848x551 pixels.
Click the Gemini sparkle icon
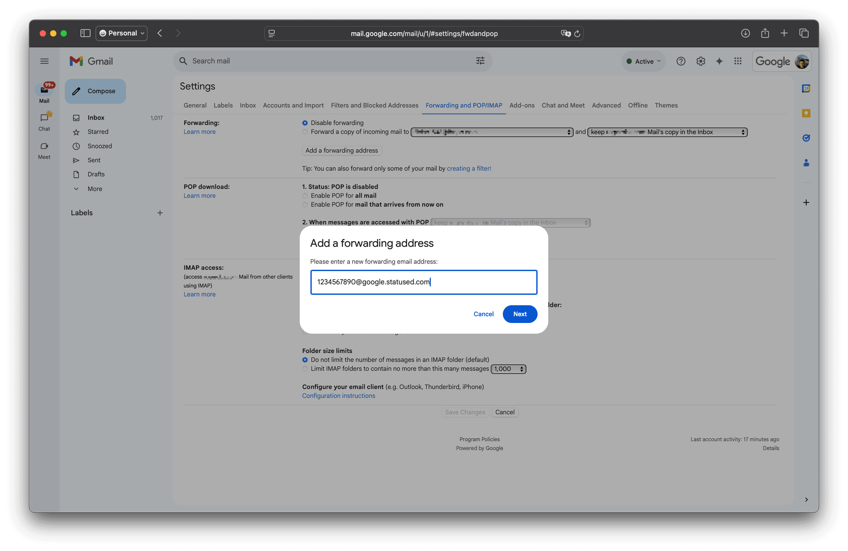click(719, 61)
